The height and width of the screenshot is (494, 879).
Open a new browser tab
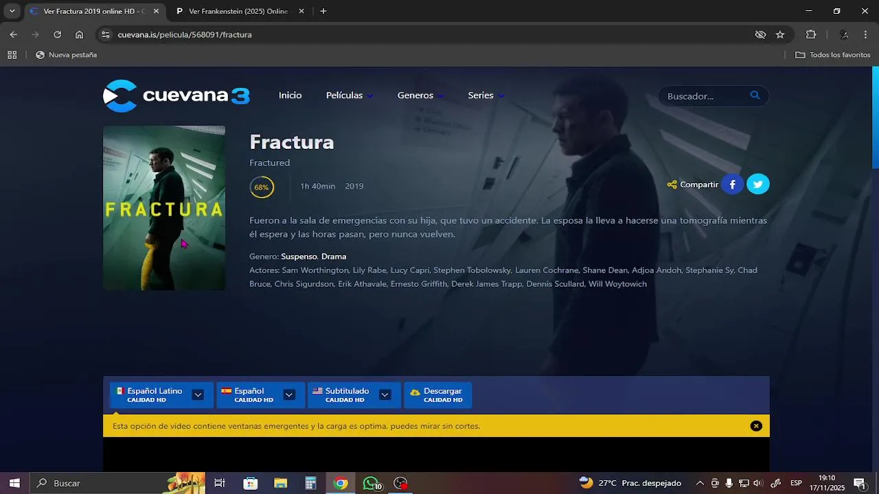click(x=323, y=11)
